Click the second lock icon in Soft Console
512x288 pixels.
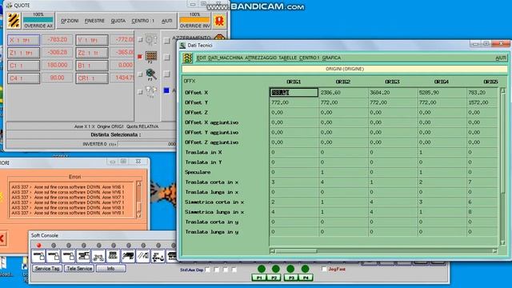[54, 256]
